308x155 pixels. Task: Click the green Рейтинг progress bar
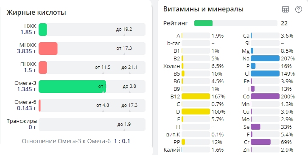tap(236, 23)
